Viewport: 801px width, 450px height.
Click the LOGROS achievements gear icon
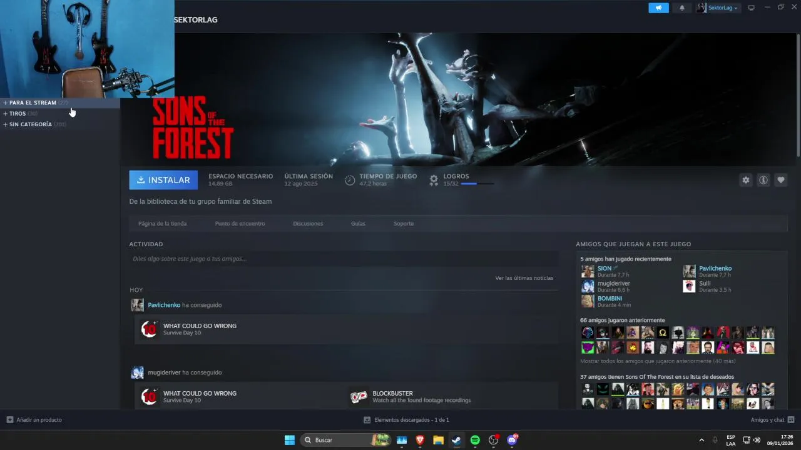pos(434,180)
